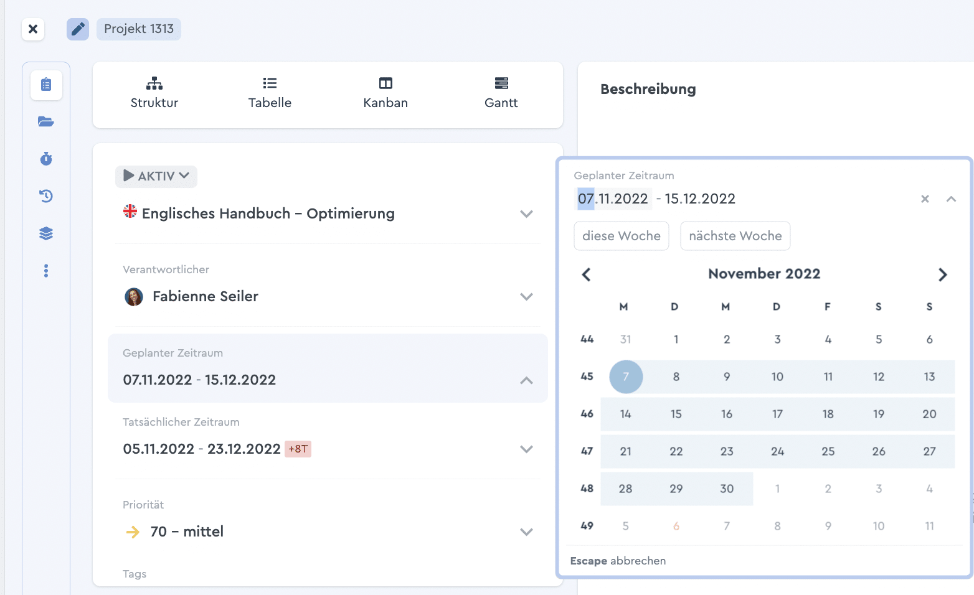Open the layers stack sidebar icon
This screenshot has height=595, width=974.
tap(46, 233)
